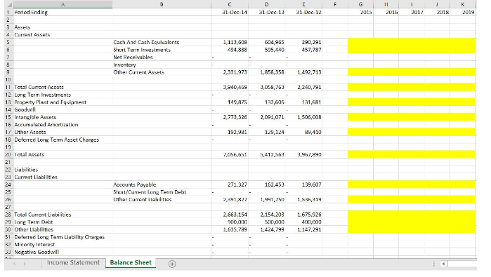Click Short Term Investments label
491x277 pixels.
(x=142, y=50)
